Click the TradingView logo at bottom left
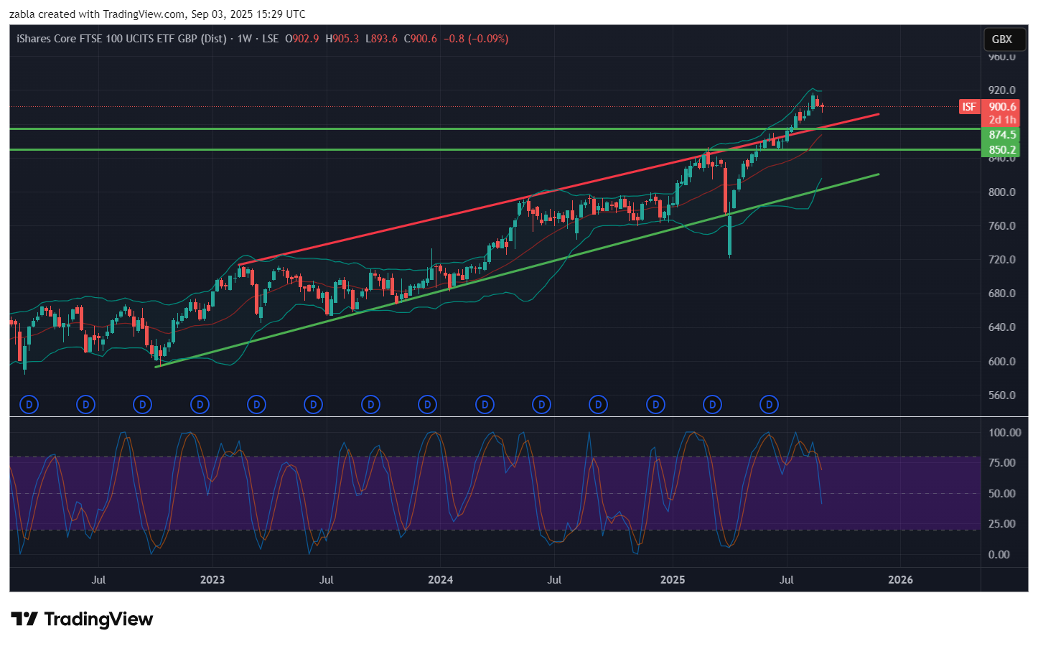The height and width of the screenshot is (646, 1038). coord(82,619)
